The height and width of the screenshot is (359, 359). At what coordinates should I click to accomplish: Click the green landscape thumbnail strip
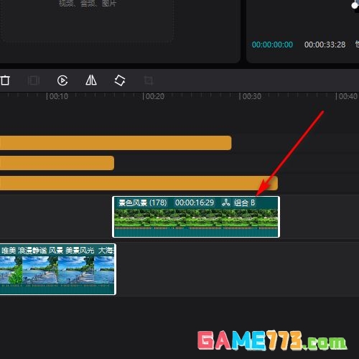[x=196, y=218]
